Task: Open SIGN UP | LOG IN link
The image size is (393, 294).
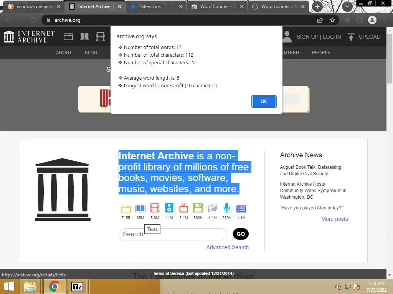Action: tap(319, 37)
